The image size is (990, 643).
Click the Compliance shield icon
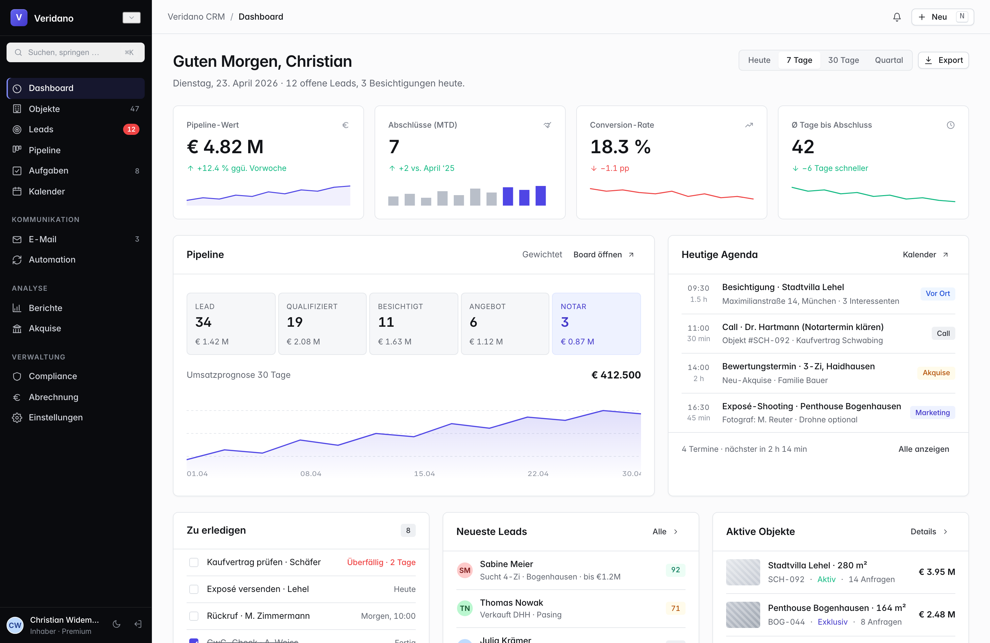click(x=17, y=377)
